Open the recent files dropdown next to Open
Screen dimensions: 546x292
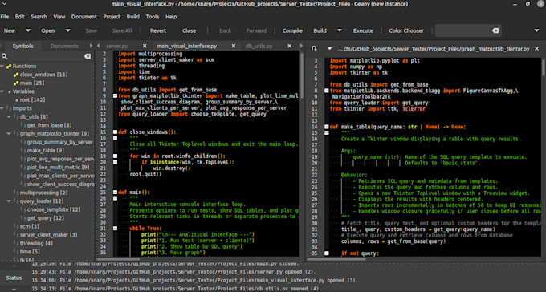point(68,30)
